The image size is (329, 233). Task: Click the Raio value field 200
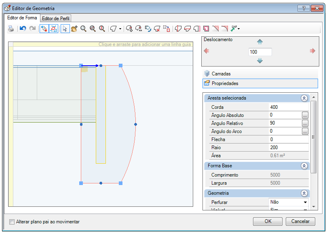pos(289,148)
